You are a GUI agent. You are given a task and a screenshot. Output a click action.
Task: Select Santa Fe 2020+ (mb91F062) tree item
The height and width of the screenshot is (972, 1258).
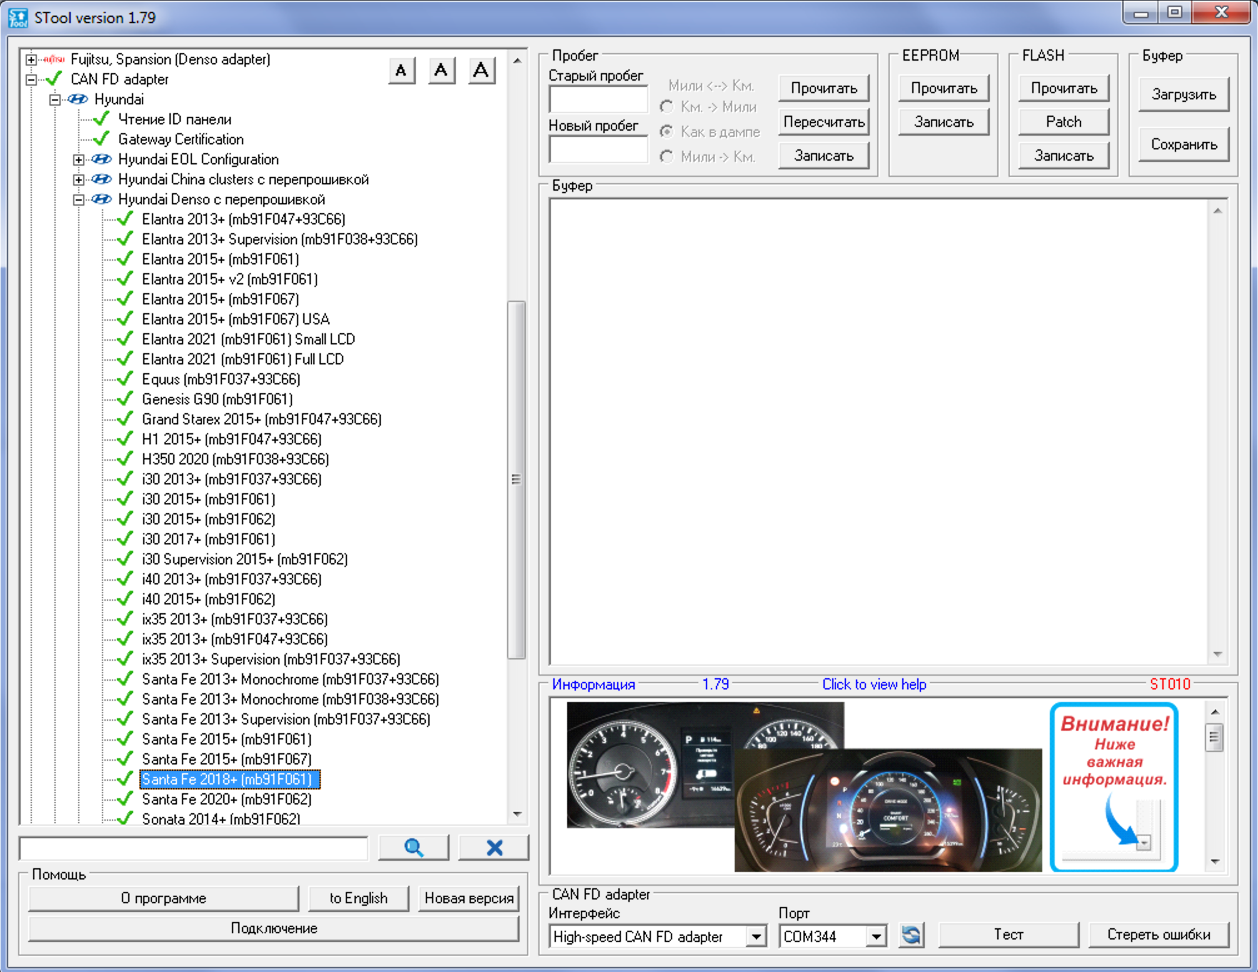[226, 799]
